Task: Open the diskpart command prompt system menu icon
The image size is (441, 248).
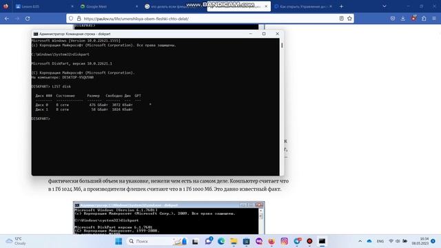Action: pyautogui.click(x=36, y=34)
